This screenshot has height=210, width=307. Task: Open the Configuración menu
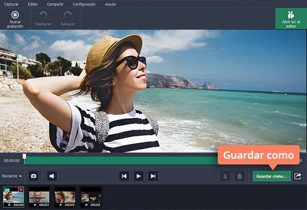(84, 4)
